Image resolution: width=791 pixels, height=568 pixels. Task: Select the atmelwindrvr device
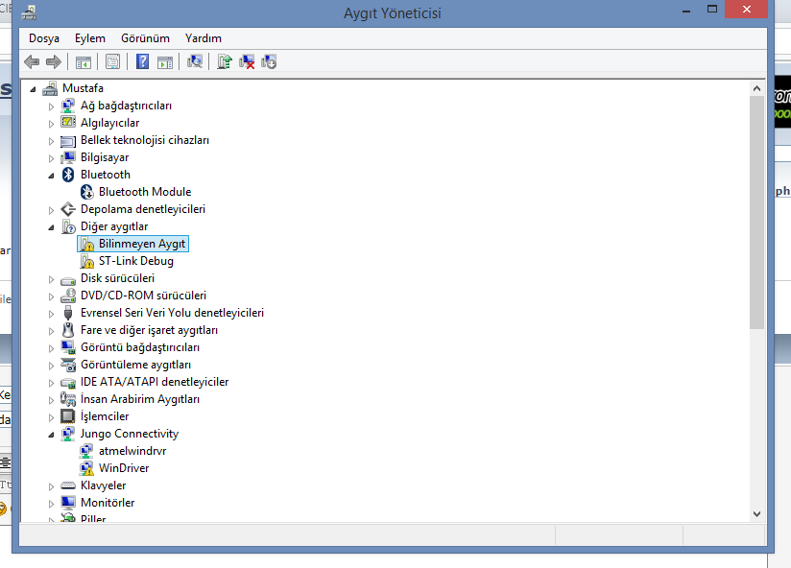coord(132,451)
